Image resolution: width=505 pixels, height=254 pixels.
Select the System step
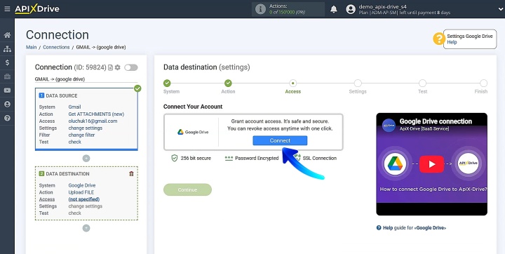(167, 83)
